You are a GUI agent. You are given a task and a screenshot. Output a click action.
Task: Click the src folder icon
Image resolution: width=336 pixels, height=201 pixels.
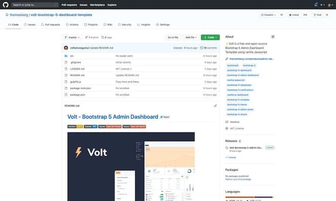tap(66, 56)
